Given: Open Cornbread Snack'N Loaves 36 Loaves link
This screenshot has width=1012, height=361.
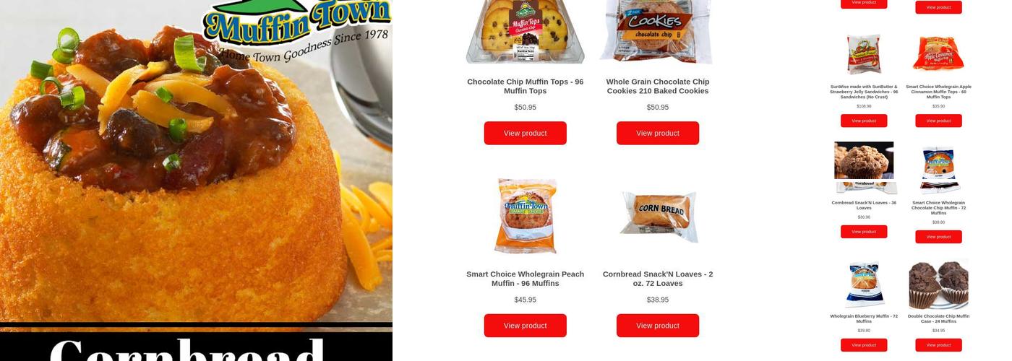Looking at the screenshot, I should [x=864, y=205].
